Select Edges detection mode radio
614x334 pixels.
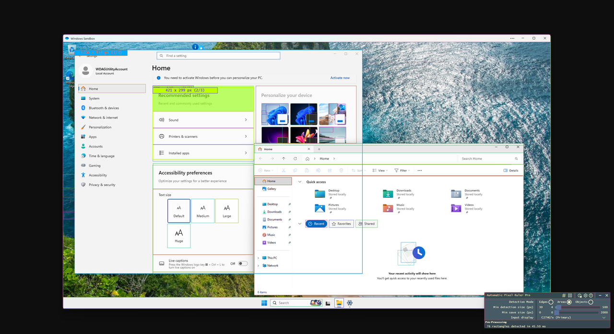click(551, 302)
